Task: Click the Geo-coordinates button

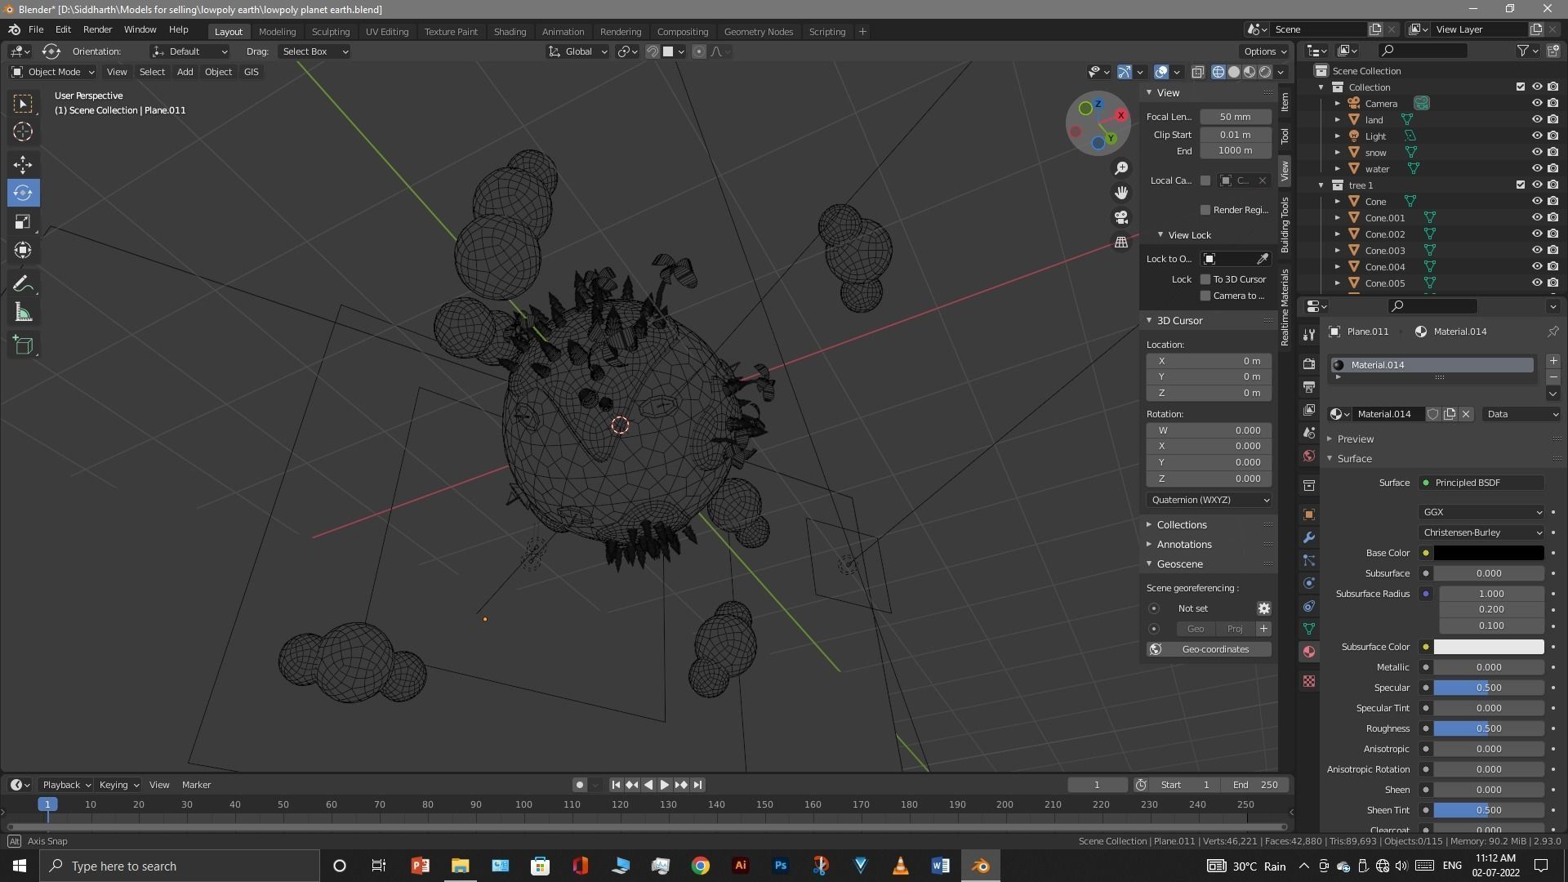Action: click(1209, 649)
